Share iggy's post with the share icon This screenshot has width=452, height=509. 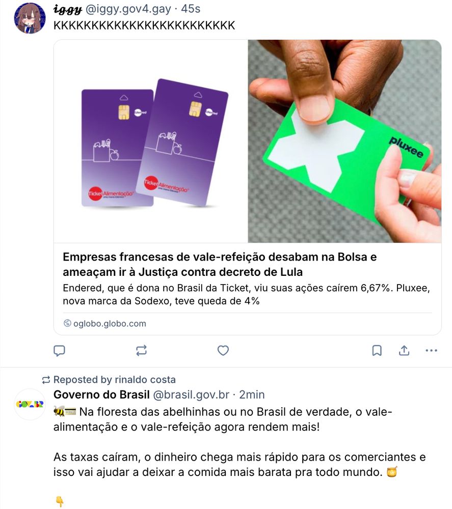tap(404, 351)
